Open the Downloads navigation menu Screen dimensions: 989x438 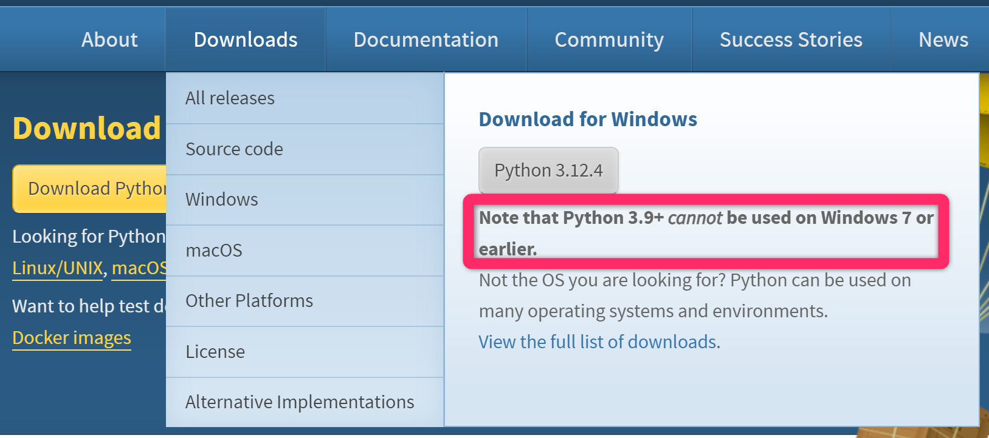(246, 39)
